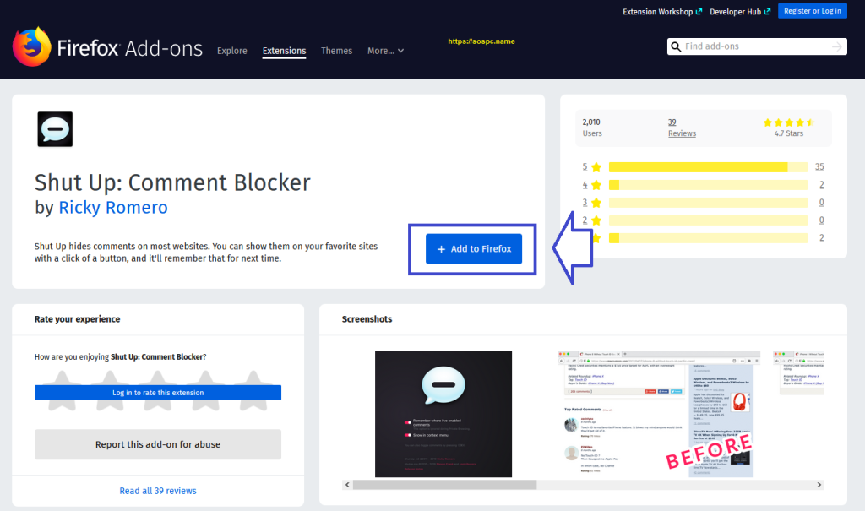This screenshot has width=865, height=511.
Task: Click the screenshots horizontal scrollbar thumb
Action: click(444, 485)
